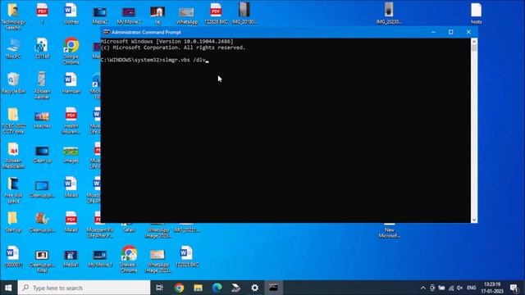Select the 231188 file icon
The height and width of the screenshot is (295, 525).
(42, 48)
